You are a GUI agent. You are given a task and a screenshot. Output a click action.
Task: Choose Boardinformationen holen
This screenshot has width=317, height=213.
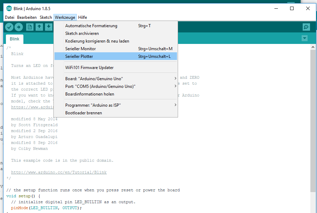click(x=116, y=94)
